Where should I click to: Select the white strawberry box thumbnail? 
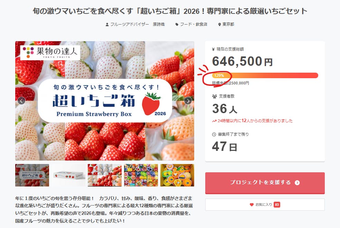click(x=68, y=175)
